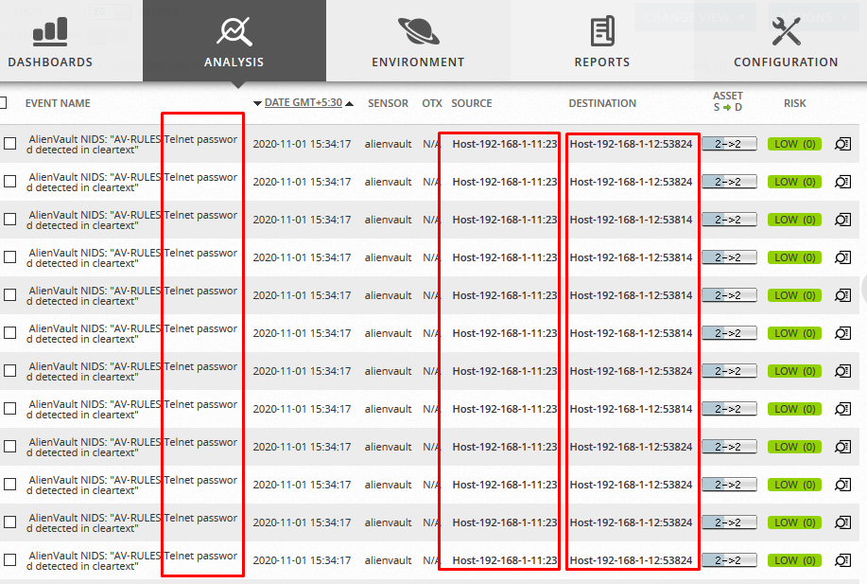This screenshot has width=867, height=584.
Task: Sort descending using arrow left of Date
Action: (257, 103)
